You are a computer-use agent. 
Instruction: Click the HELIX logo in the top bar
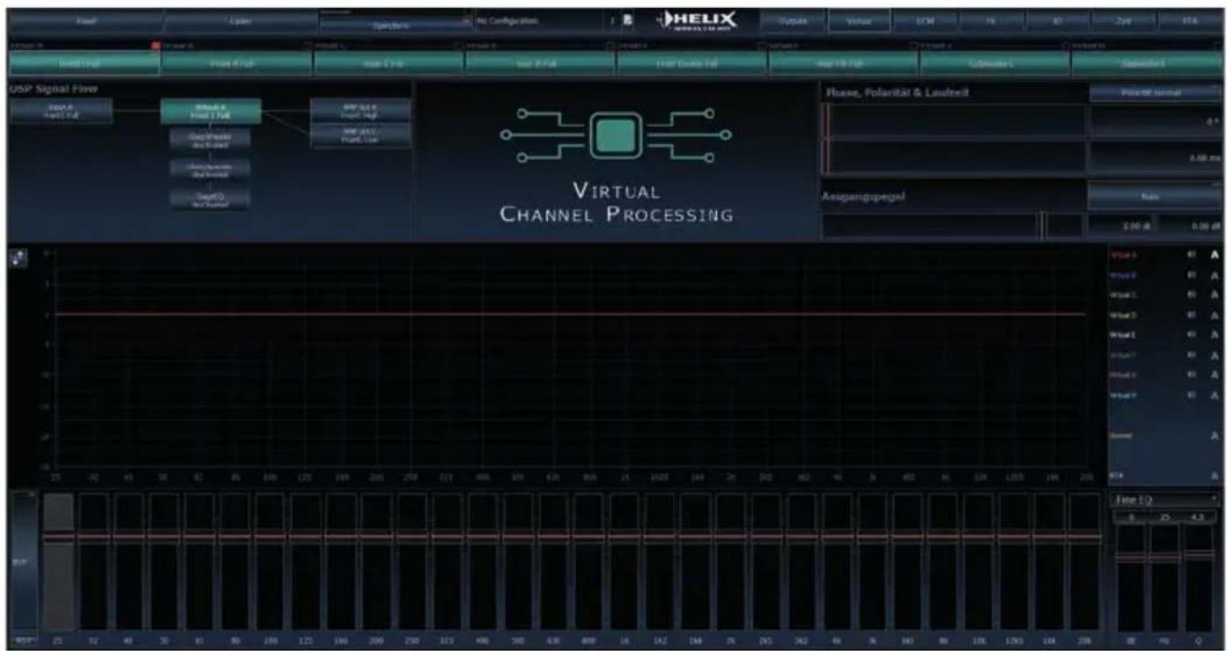[x=696, y=20]
